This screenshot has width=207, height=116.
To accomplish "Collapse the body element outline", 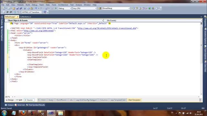I will (9, 40).
